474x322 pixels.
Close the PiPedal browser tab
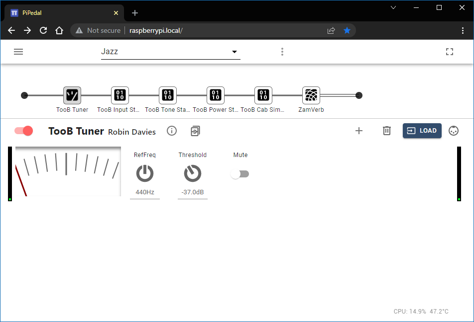(116, 13)
